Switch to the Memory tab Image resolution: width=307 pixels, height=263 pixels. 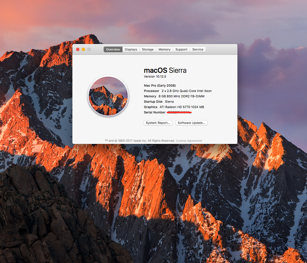[164, 49]
